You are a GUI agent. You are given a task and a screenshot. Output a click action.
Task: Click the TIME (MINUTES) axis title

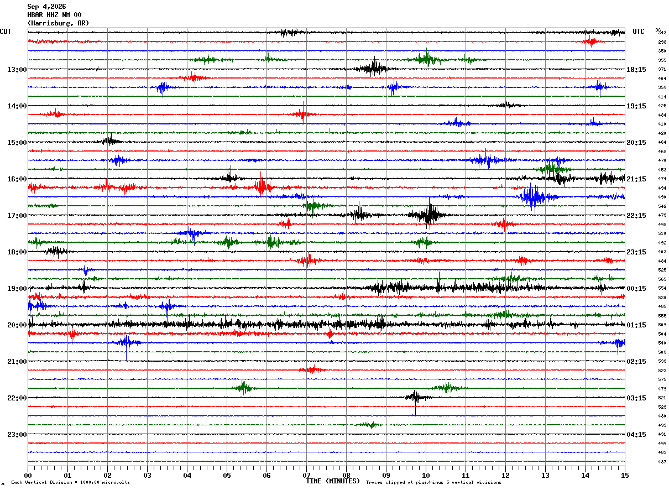point(333,481)
